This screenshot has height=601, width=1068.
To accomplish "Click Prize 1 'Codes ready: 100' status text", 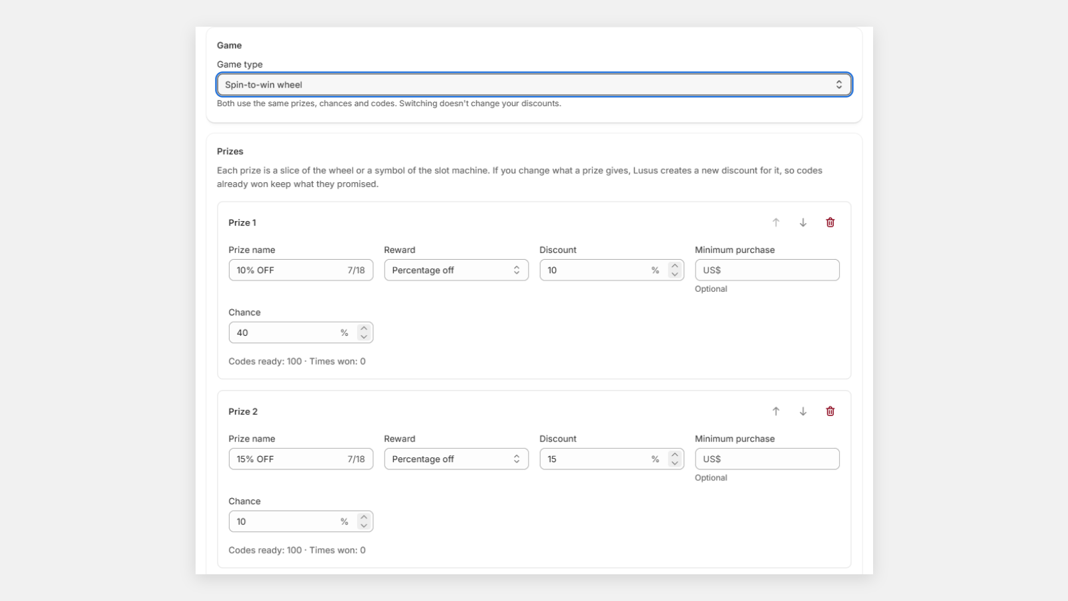I will tap(265, 361).
